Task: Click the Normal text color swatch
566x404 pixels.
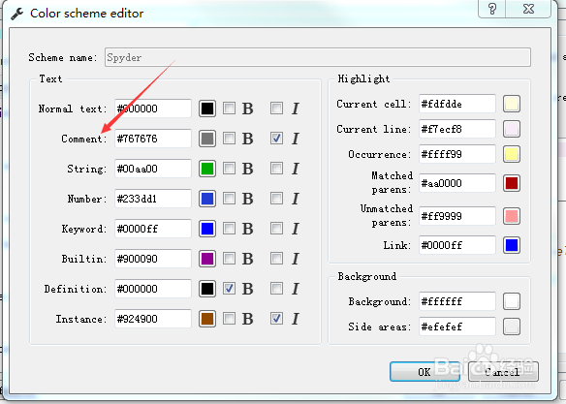Action: tap(207, 109)
